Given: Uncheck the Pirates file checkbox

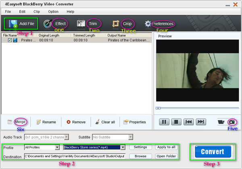Looking at the screenshot, I should coord(10,40).
